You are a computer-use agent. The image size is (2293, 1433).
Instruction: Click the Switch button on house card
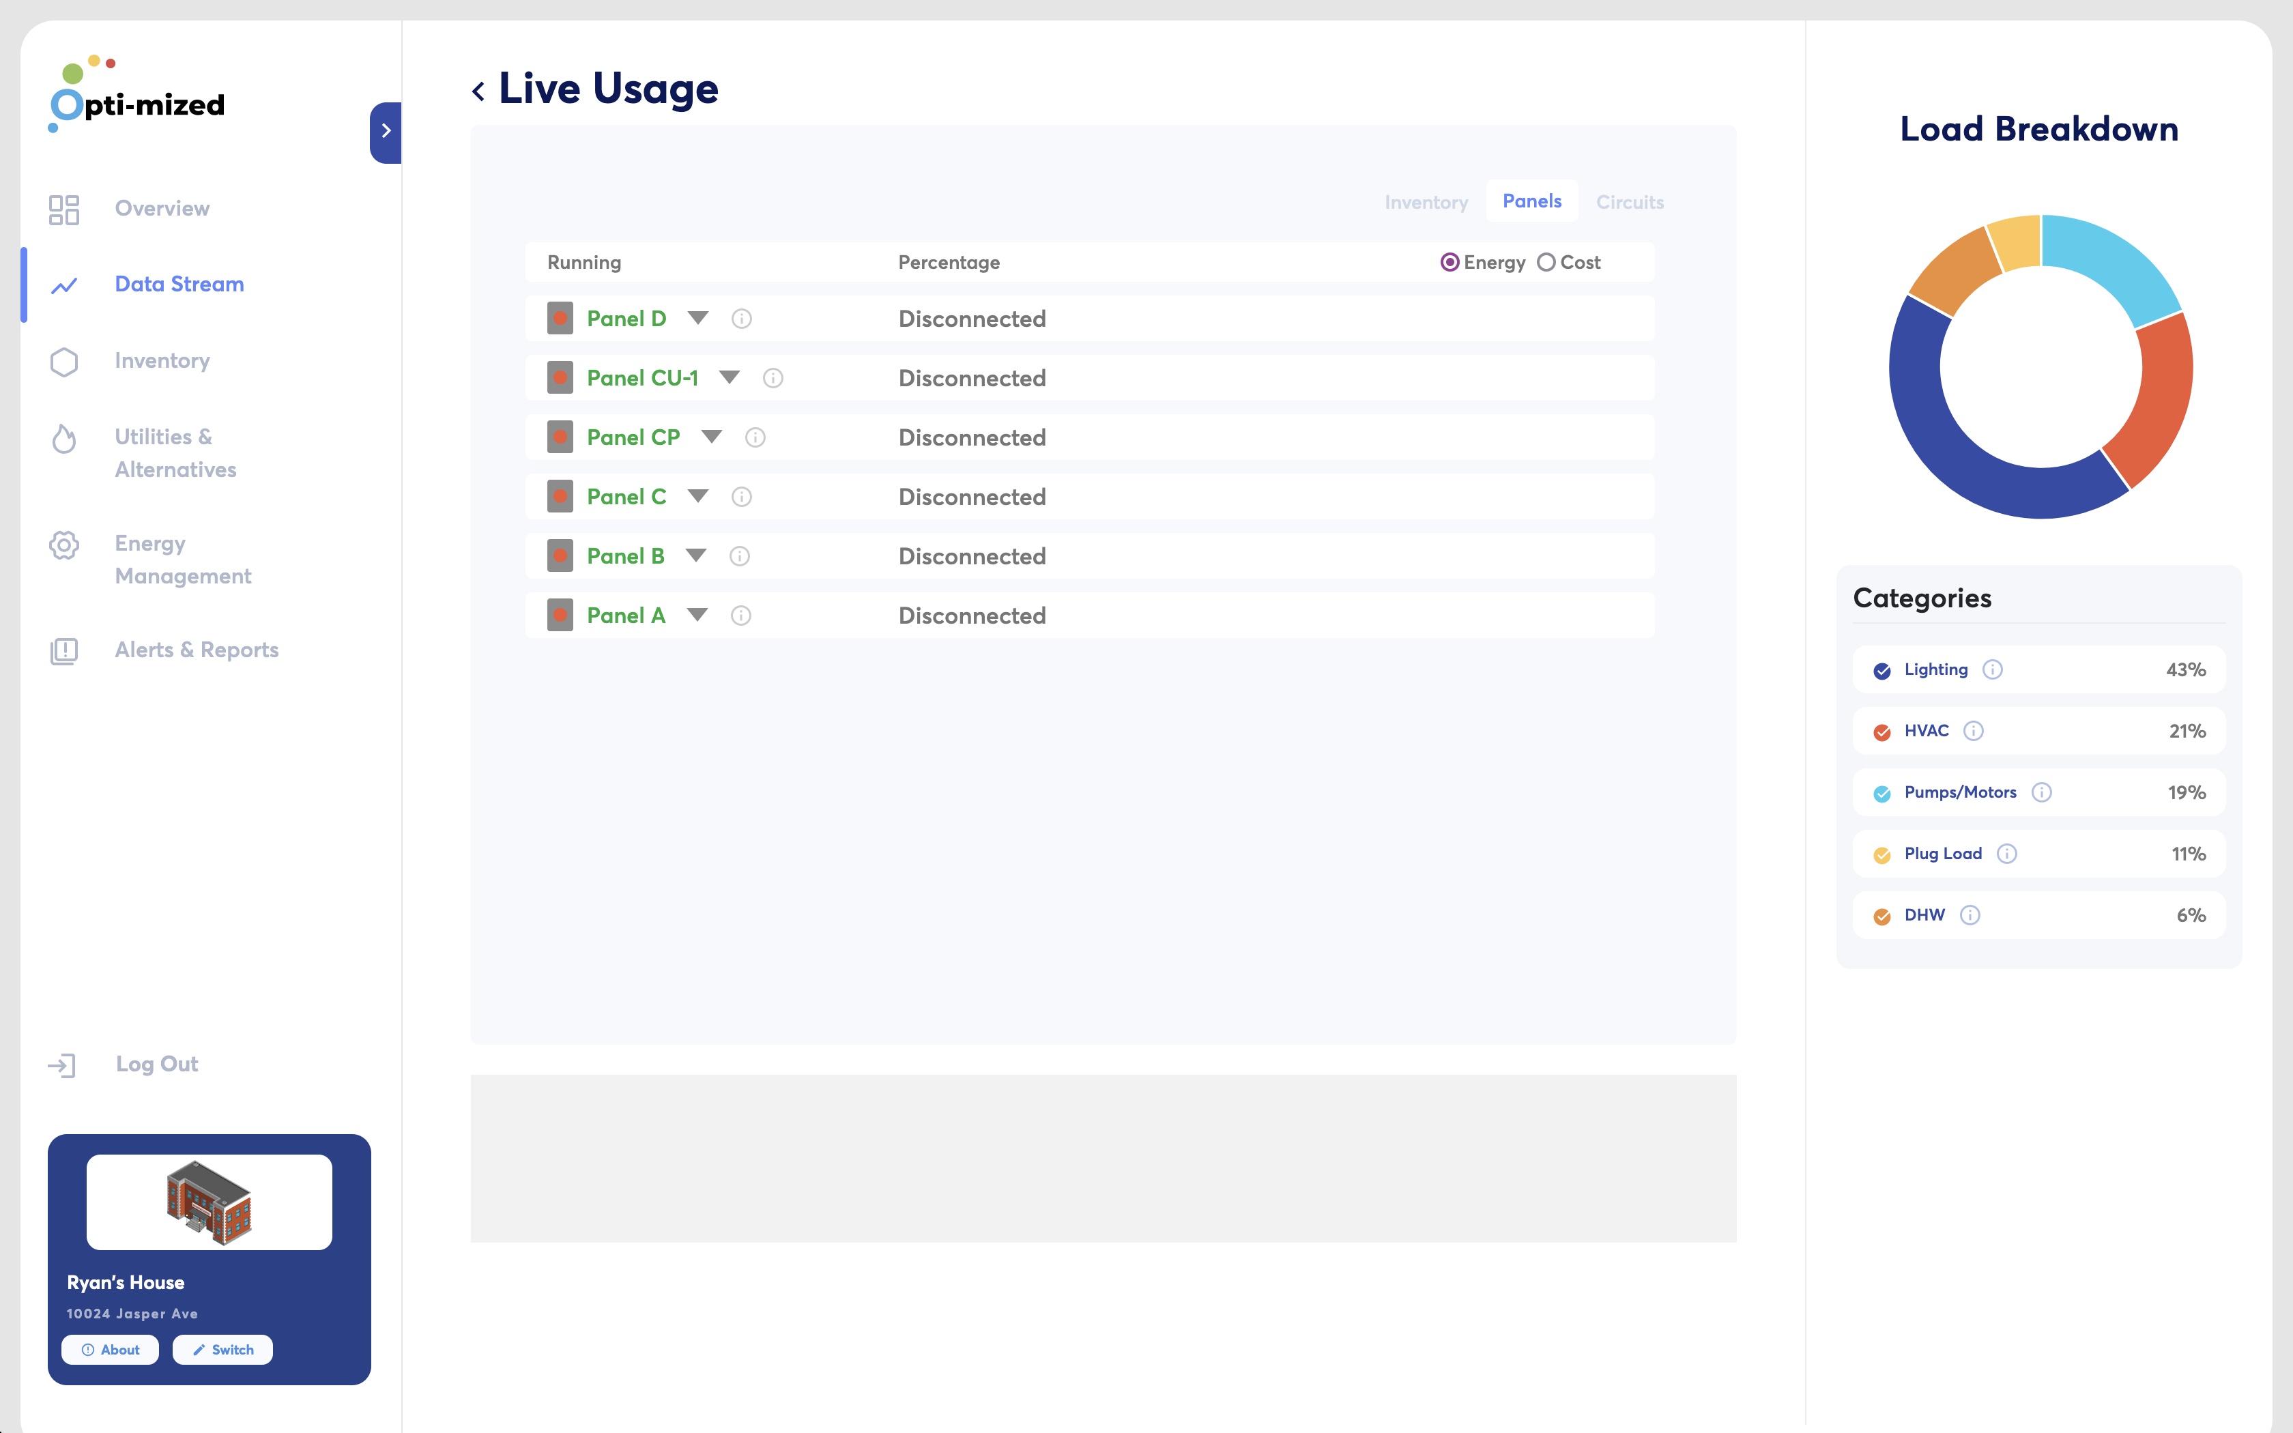(x=222, y=1350)
